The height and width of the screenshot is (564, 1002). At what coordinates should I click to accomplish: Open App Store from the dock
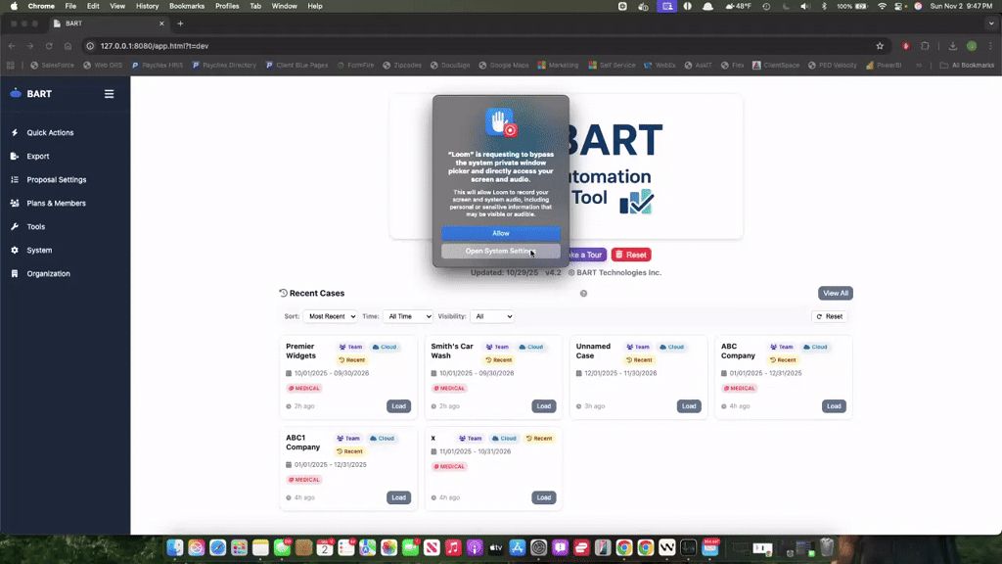[x=518, y=547]
